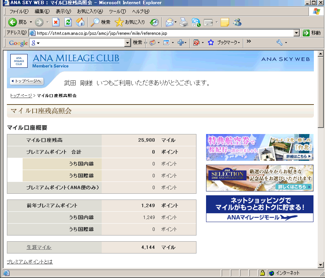Click the ANA SKY WEB header text
This screenshot has height=278, width=325.
[x=285, y=59]
